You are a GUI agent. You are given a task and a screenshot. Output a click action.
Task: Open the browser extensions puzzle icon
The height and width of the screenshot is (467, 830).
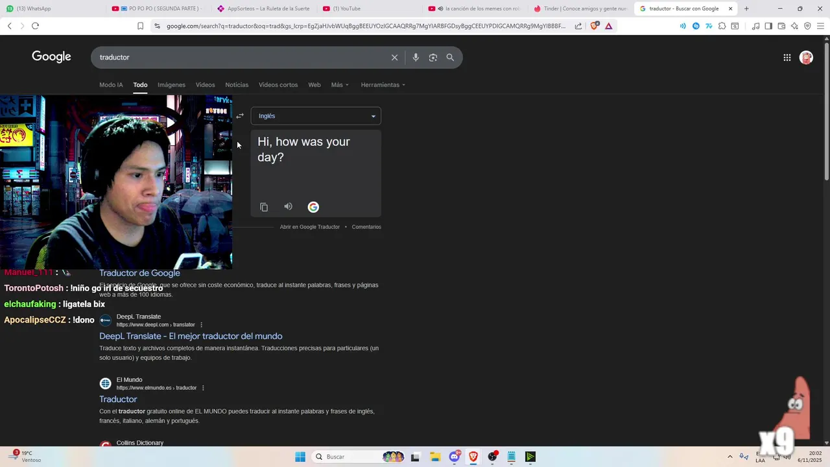coord(722,26)
